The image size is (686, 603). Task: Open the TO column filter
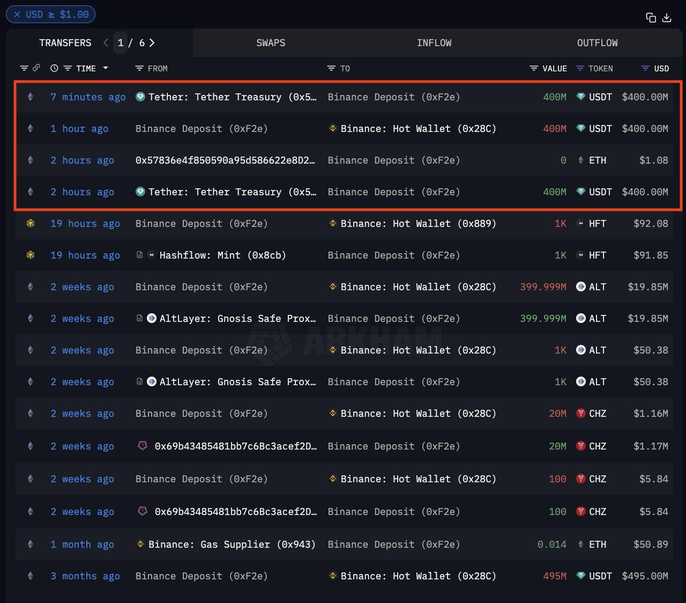[x=331, y=68]
